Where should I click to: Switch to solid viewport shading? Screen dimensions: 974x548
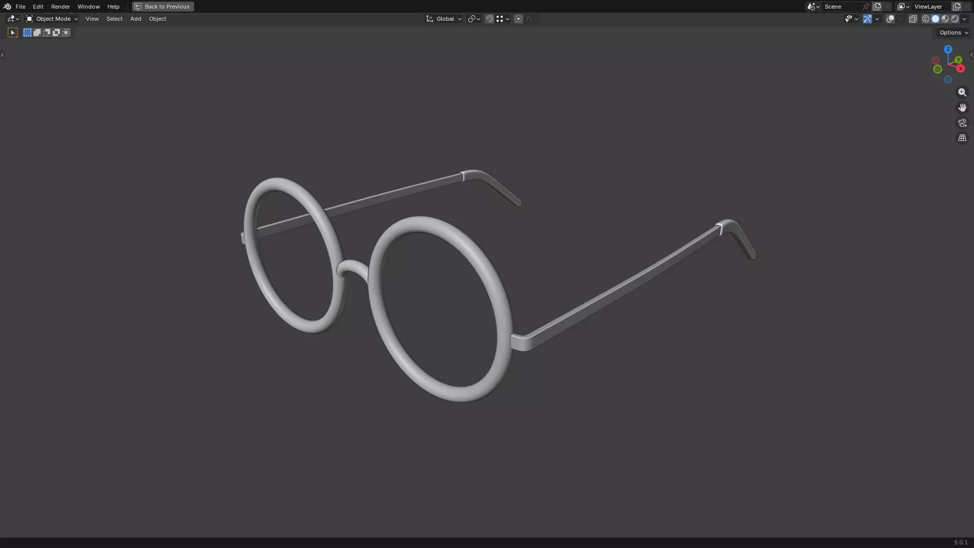click(x=935, y=19)
